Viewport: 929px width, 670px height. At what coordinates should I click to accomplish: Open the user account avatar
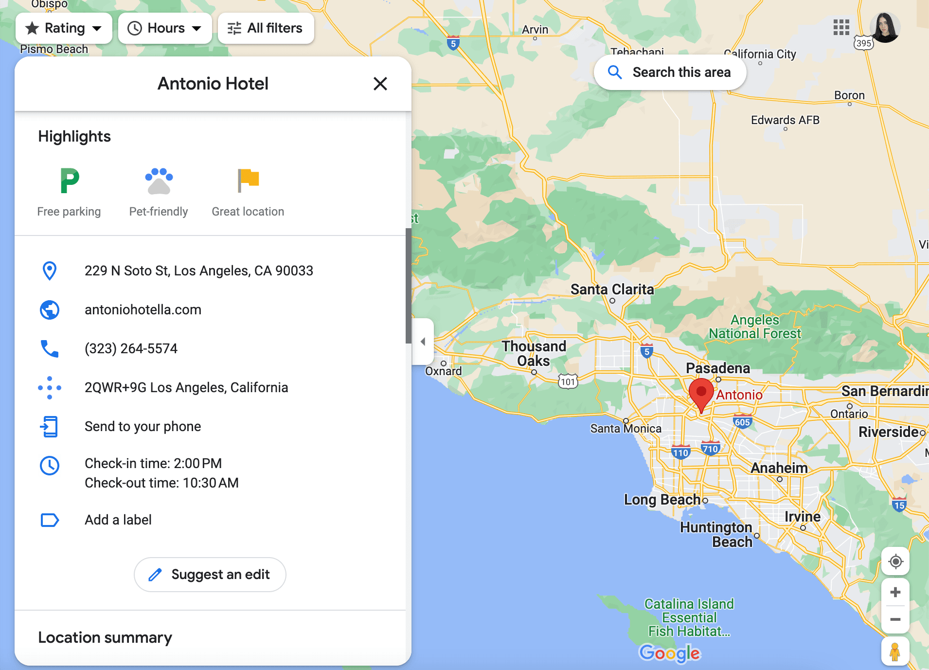tap(885, 28)
